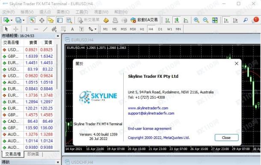Select the horizontal line drawing tool
The height and width of the screenshot is (165, 261).
pyautogui.click(x=36, y=29)
